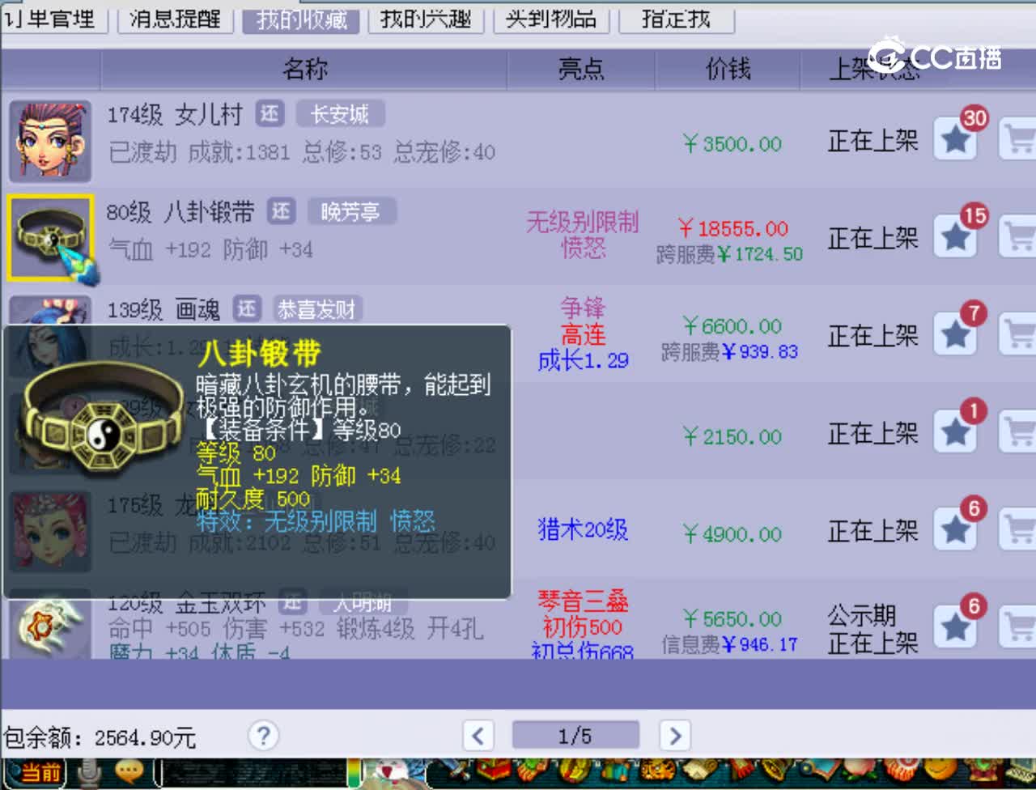
Task: Click 还 badge on 八卦锻带 row
Action: 281,212
